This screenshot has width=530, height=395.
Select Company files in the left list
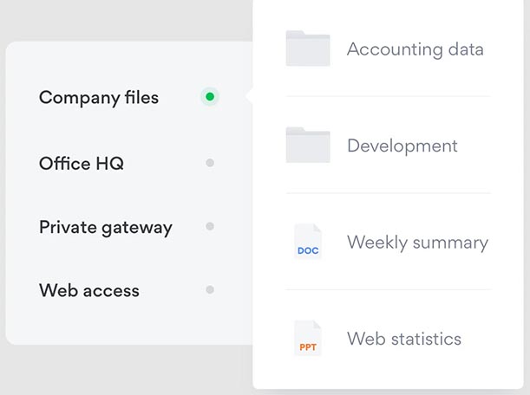[99, 98]
